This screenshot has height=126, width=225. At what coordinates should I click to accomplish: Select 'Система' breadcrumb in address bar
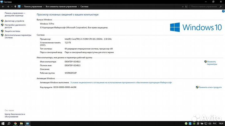[x=84, y=7]
